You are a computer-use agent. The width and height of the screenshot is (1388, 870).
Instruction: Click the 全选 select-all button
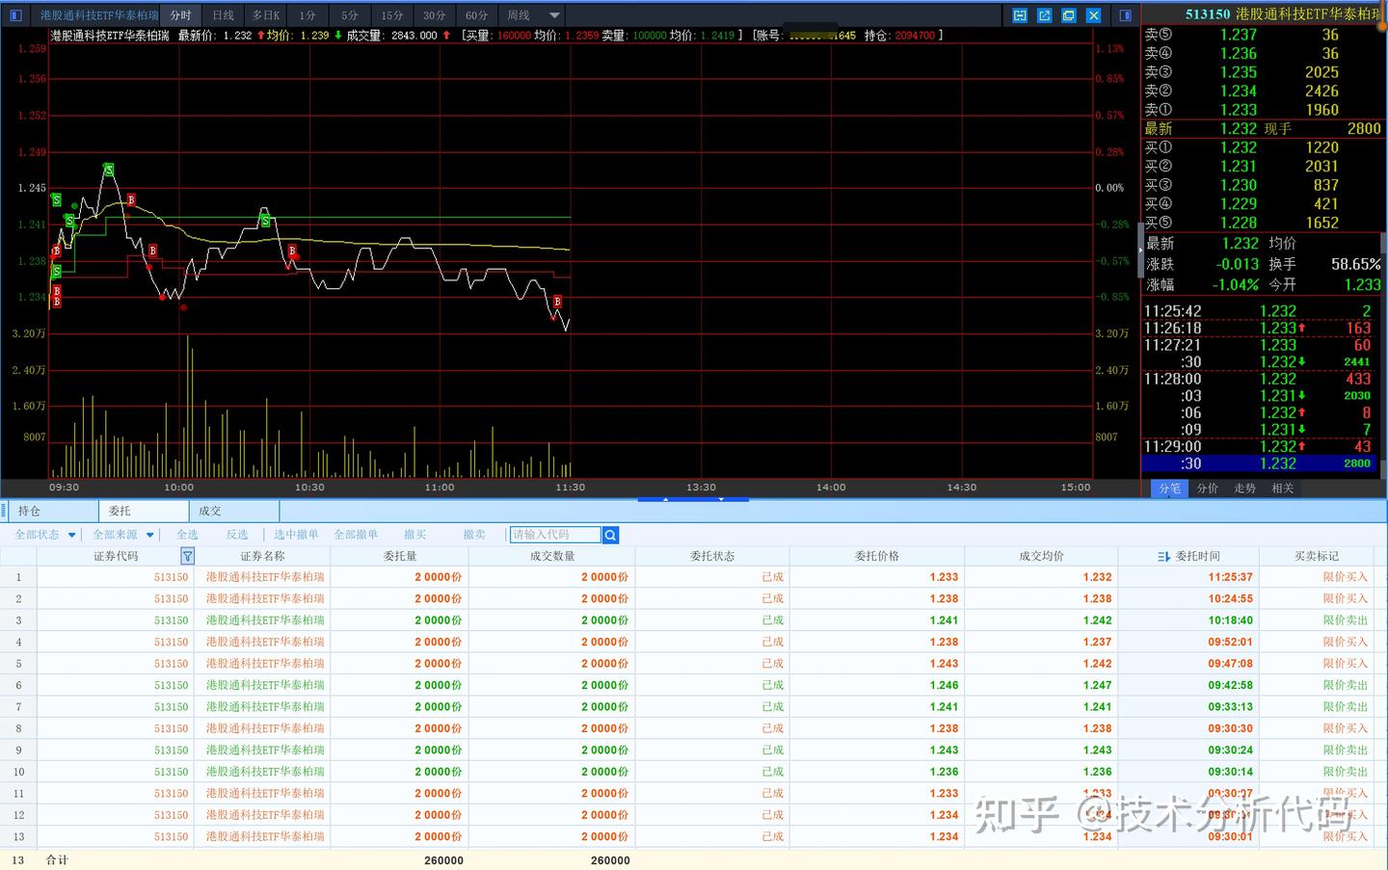pyautogui.click(x=187, y=535)
